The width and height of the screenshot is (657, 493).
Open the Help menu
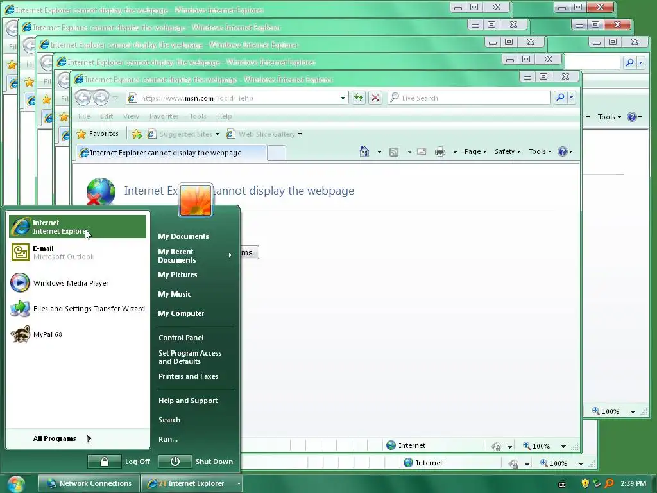tap(224, 116)
